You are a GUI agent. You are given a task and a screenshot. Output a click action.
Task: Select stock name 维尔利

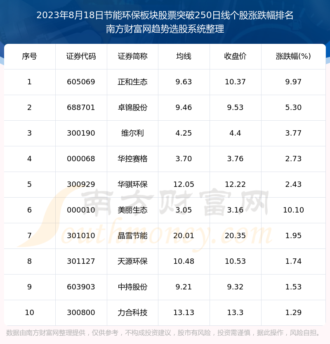tap(132, 133)
